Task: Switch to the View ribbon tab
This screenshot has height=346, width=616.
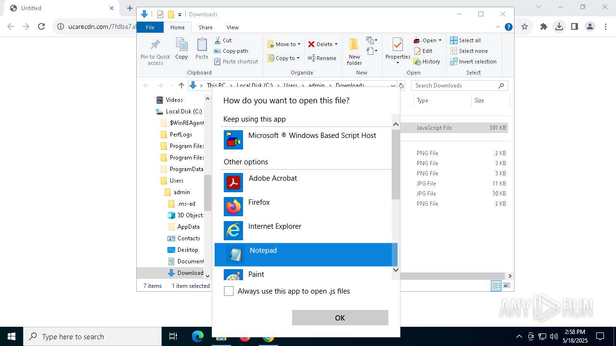Action: (232, 27)
